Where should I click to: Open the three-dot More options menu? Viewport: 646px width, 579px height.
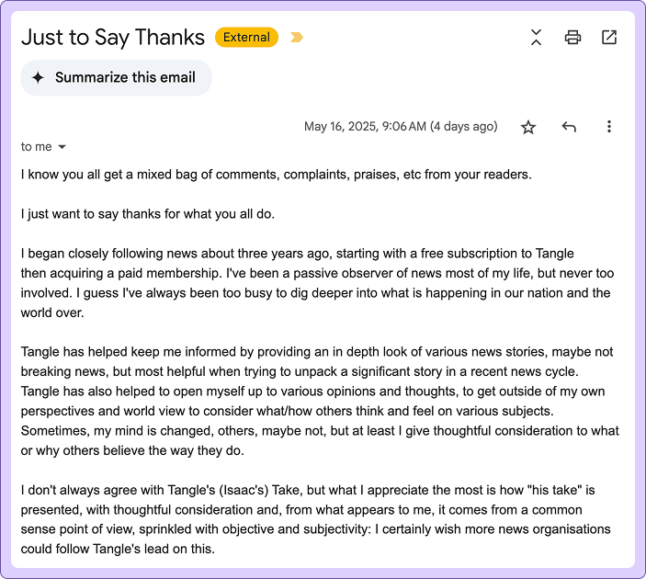click(x=608, y=127)
